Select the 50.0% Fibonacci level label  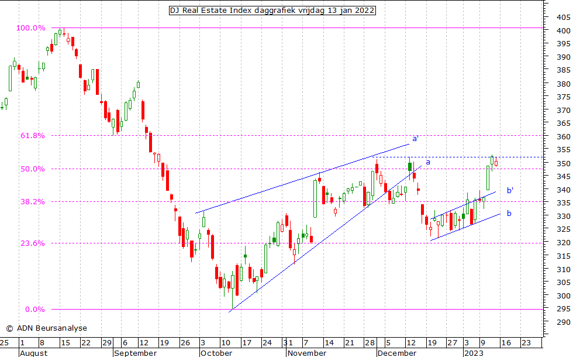[33, 169]
